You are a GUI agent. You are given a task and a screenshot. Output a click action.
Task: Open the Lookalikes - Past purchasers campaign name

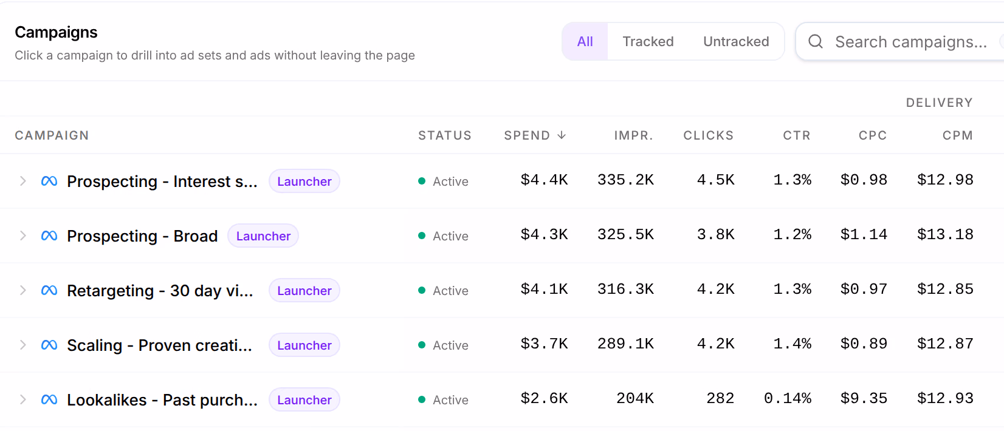[162, 399]
